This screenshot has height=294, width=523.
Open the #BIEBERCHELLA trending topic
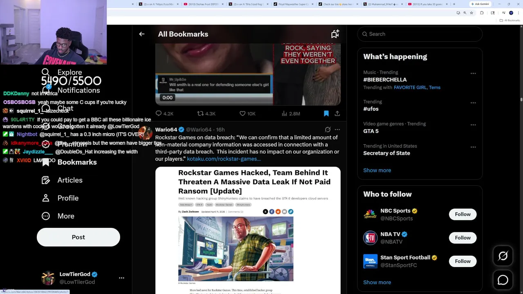tap(385, 80)
